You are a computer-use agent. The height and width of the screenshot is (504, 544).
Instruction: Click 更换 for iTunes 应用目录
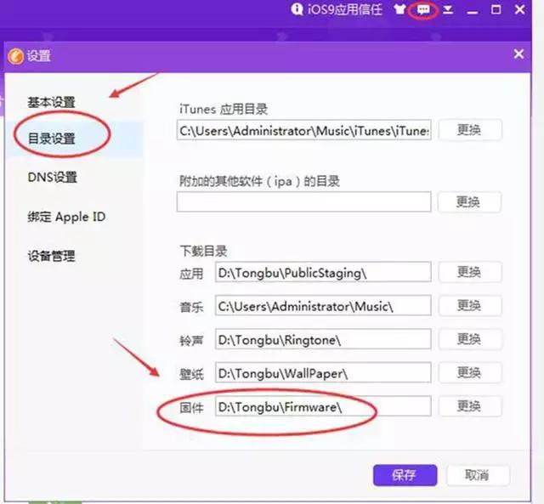[470, 130]
